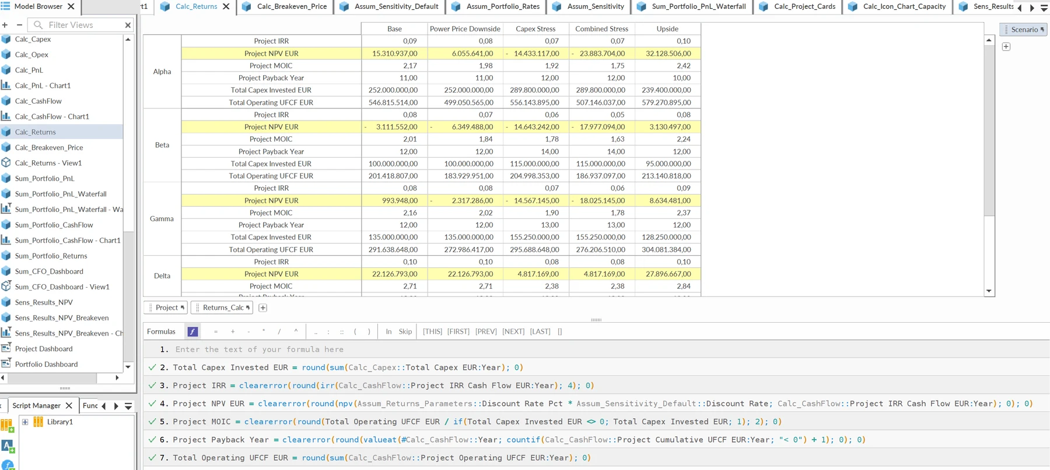Image resolution: width=1050 pixels, height=470 pixels.
Task: Open the view tabs list dropdown
Action: click(x=1044, y=8)
